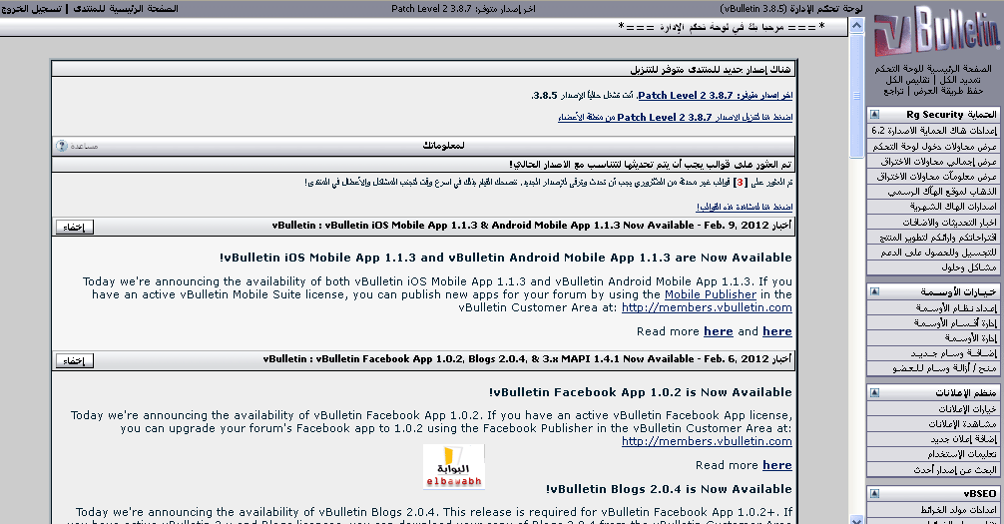The image size is (1004, 524).
Task: Click 'vBulletin Blogs 2.0.4 is Now Available' heading
Action: (669, 489)
